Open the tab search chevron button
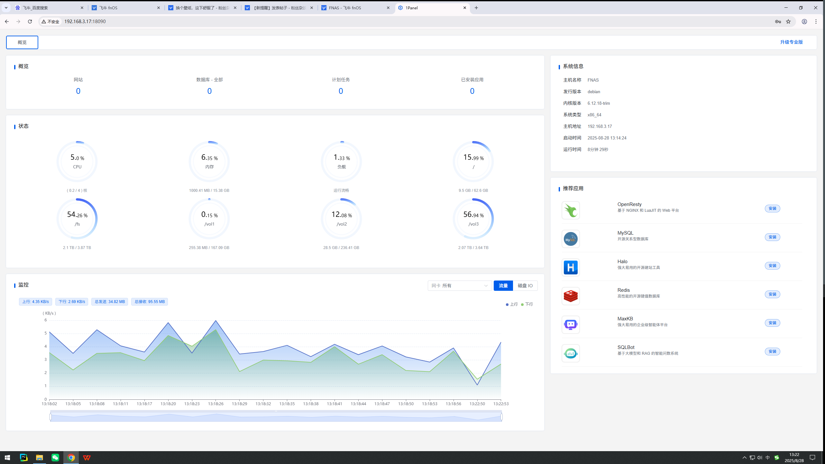This screenshot has height=464, width=825. (6, 8)
